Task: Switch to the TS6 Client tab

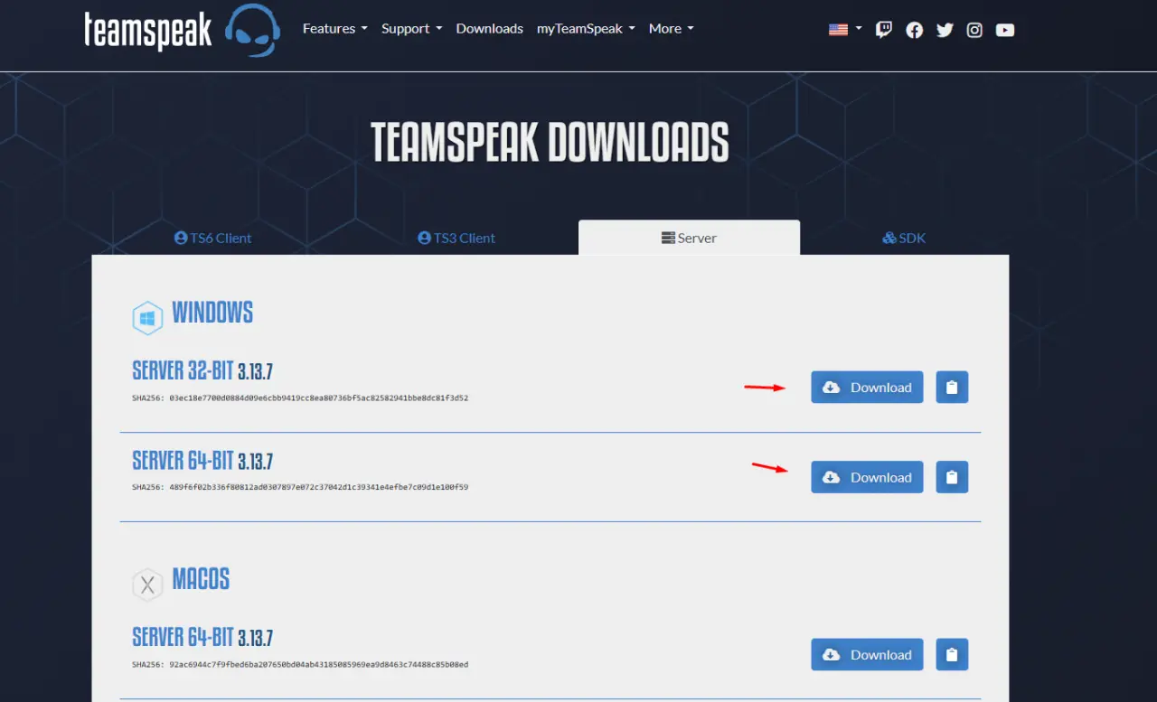Action: click(213, 239)
